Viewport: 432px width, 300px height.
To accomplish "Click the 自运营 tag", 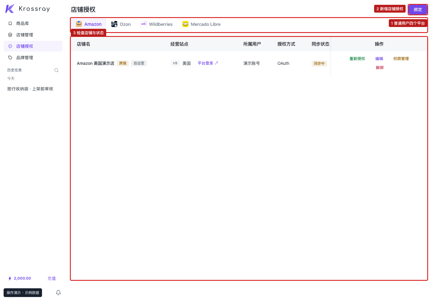I will [139, 63].
